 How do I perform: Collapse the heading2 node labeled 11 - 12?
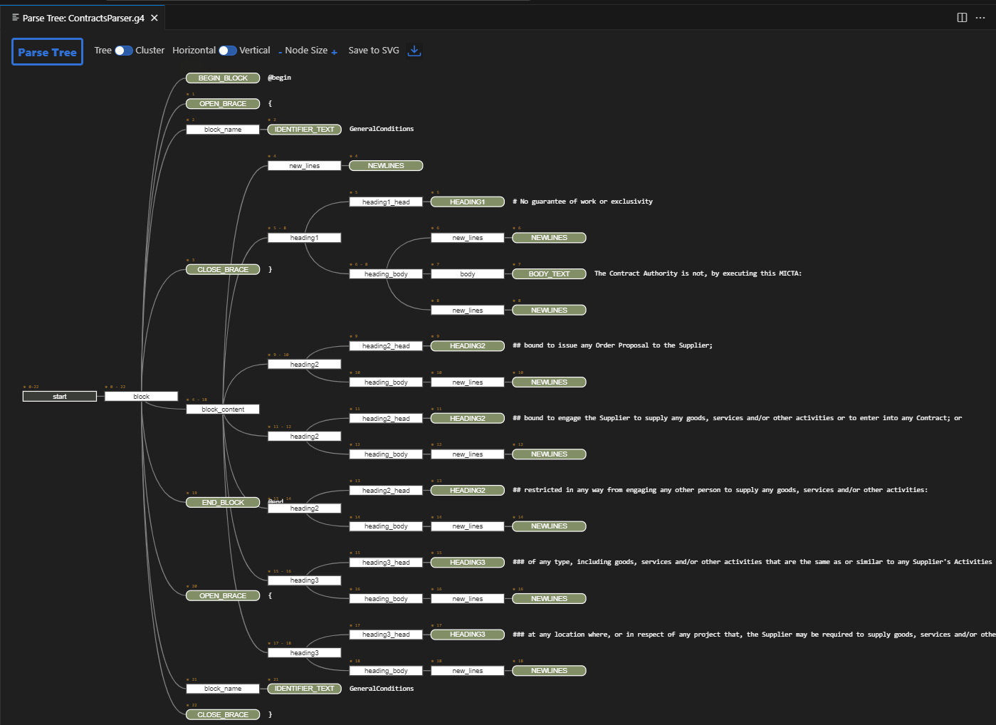[x=305, y=437]
